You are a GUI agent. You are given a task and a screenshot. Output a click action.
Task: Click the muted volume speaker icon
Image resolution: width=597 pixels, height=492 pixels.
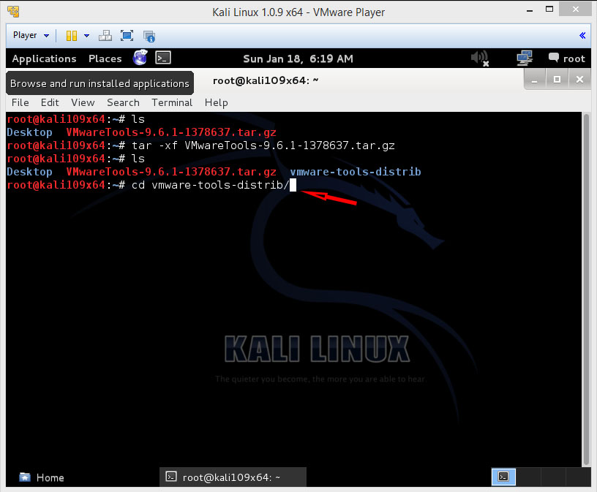pos(480,58)
